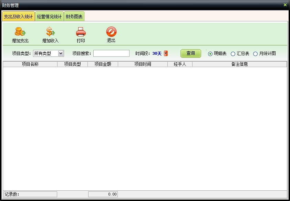290x201 pixels.
Task: Close the 财务管理 window
Action: [285, 5]
